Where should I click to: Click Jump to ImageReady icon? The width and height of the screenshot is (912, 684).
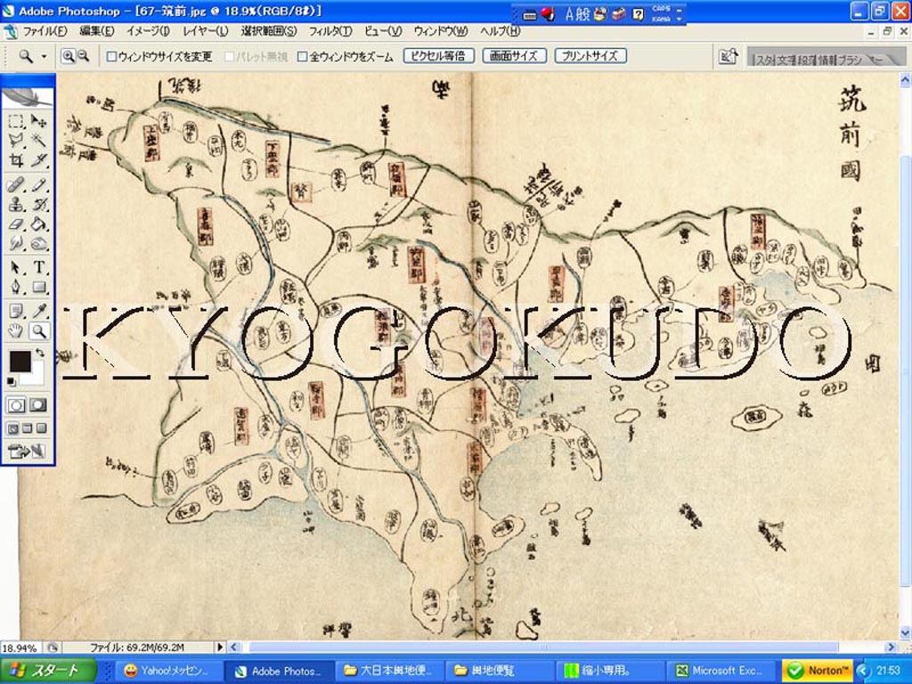point(27,451)
